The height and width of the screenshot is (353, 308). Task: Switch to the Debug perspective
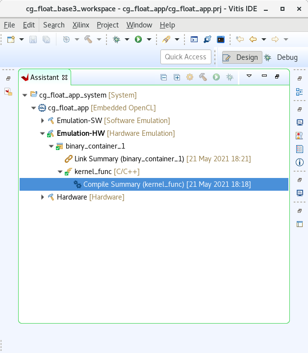(281, 57)
